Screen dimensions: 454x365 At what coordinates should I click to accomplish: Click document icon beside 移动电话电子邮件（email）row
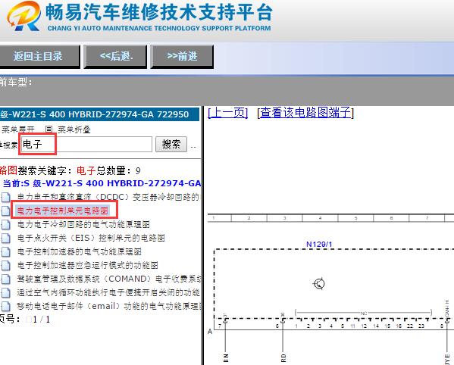click(x=6, y=306)
